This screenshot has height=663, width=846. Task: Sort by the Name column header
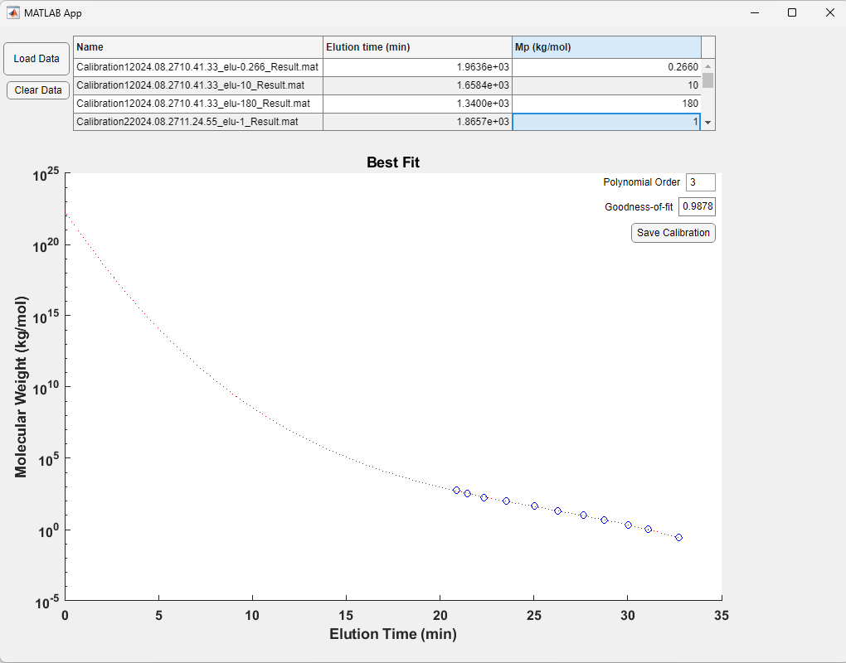point(198,47)
